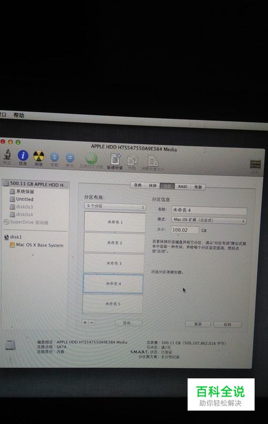Image resolution: width=268 pixels, height=424 pixels.
Task: Select disk0s3 in the sidebar
Action: (21, 207)
